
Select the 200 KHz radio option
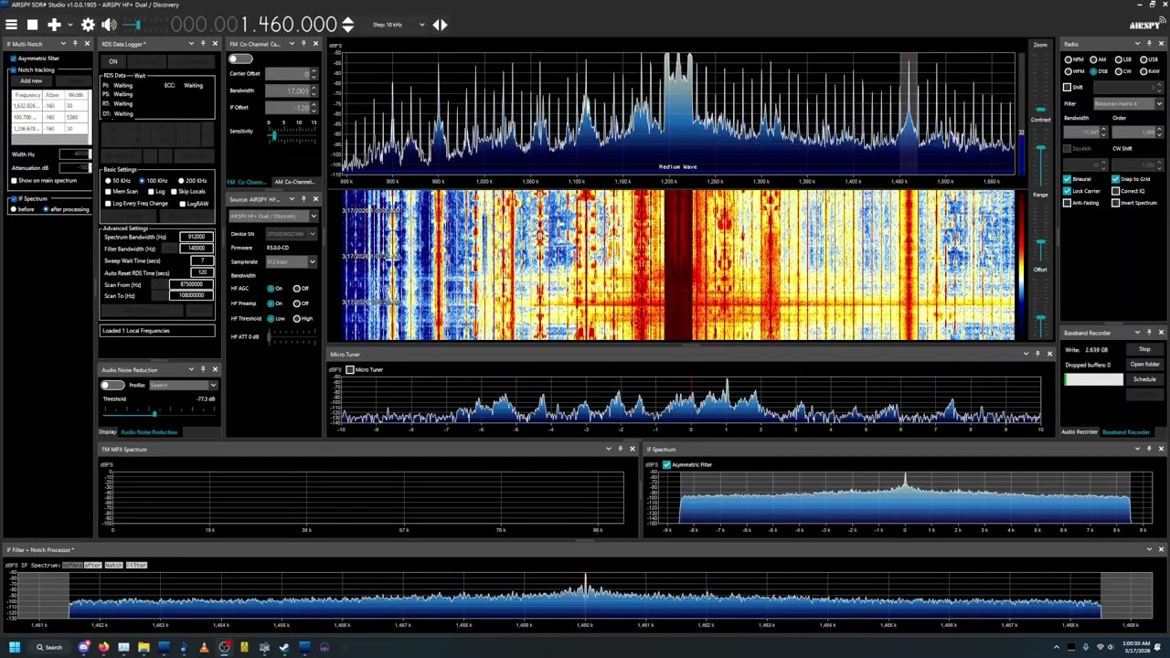tap(180, 181)
